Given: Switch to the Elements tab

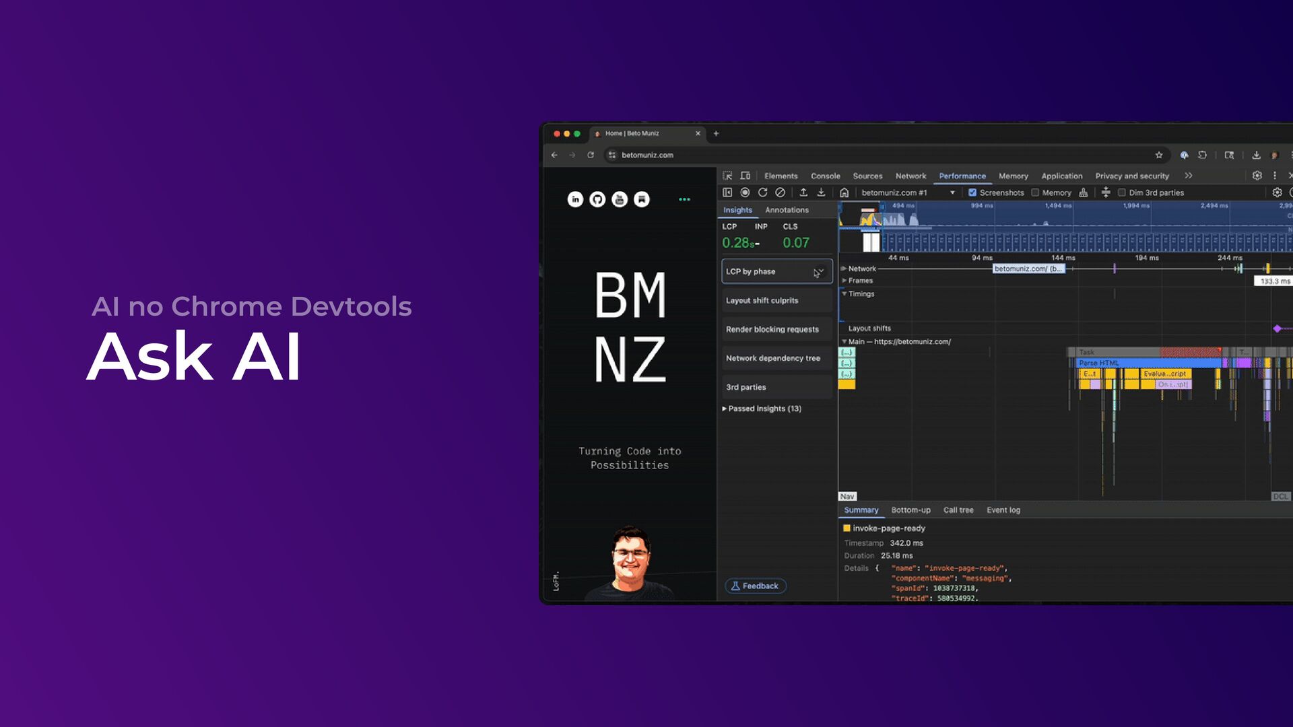Looking at the screenshot, I should [x=781, y=176].
